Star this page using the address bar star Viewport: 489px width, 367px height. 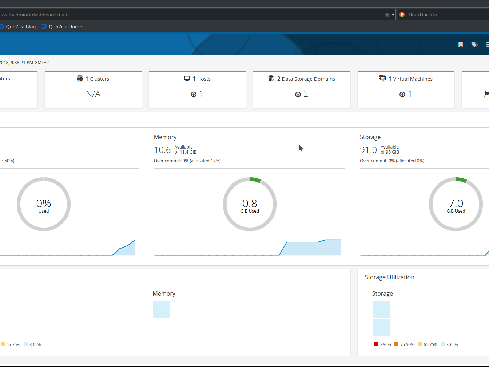pos(387,15)
